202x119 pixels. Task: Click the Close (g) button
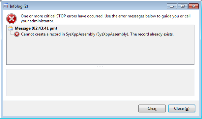coord(182,108)
